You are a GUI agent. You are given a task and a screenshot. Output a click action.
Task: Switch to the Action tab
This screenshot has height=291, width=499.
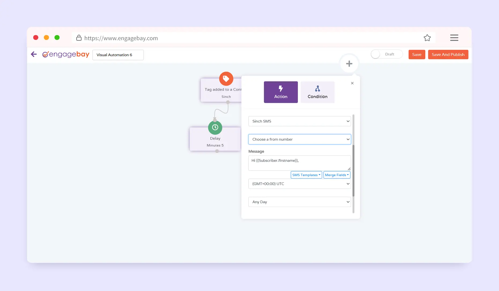coord(280,92)
